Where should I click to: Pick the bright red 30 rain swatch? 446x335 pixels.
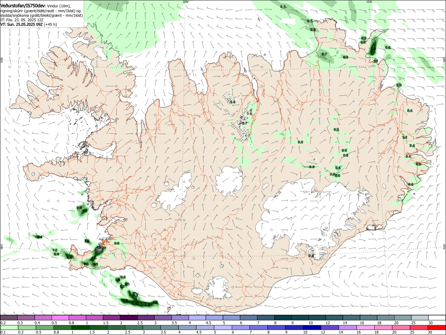coord(437,328)
